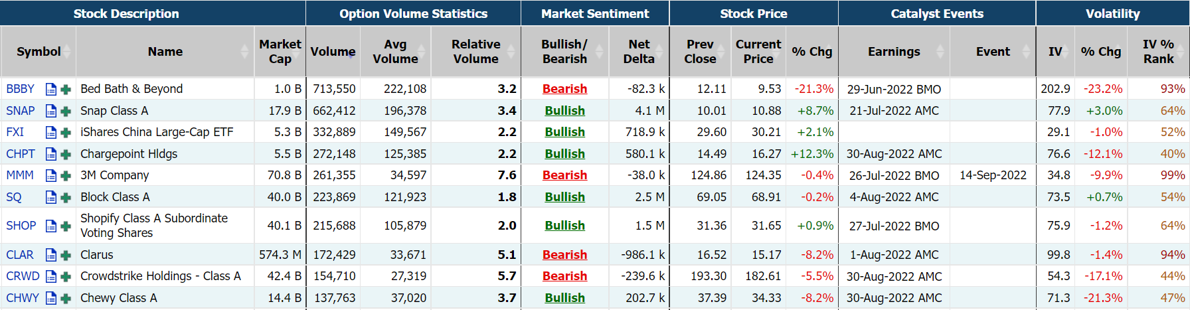Open the CRWD ticker link

(x=23, y=276)
